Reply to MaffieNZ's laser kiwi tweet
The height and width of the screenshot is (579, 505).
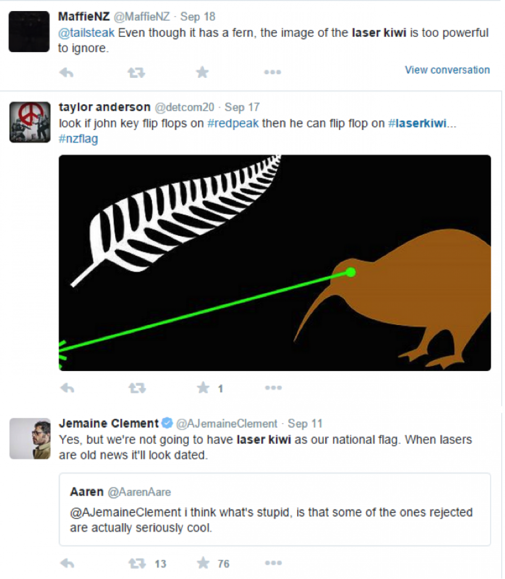point(66,73)
